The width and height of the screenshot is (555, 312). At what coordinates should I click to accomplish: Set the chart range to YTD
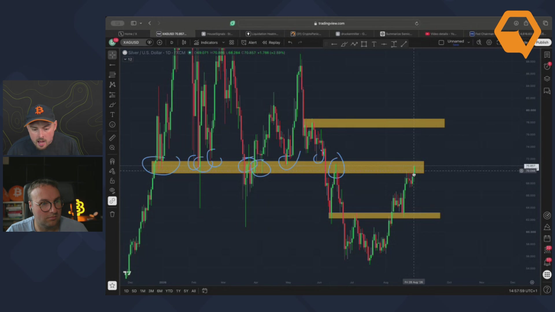pyautogui.click(x=169, y=291)
